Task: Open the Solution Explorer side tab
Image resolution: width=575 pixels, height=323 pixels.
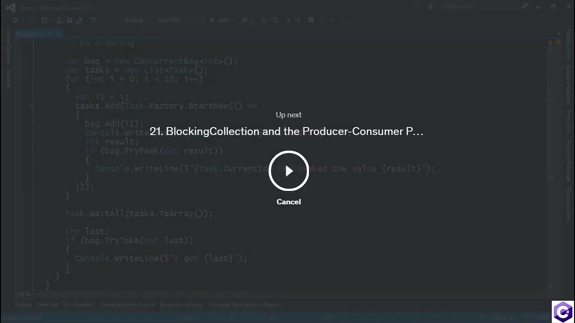Action: 568,85
